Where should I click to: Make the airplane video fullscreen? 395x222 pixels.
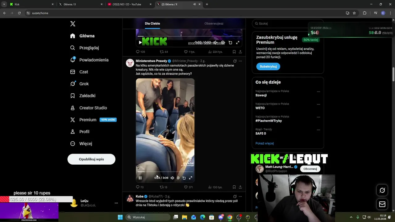pyautogui.click(x=190, y=178)
